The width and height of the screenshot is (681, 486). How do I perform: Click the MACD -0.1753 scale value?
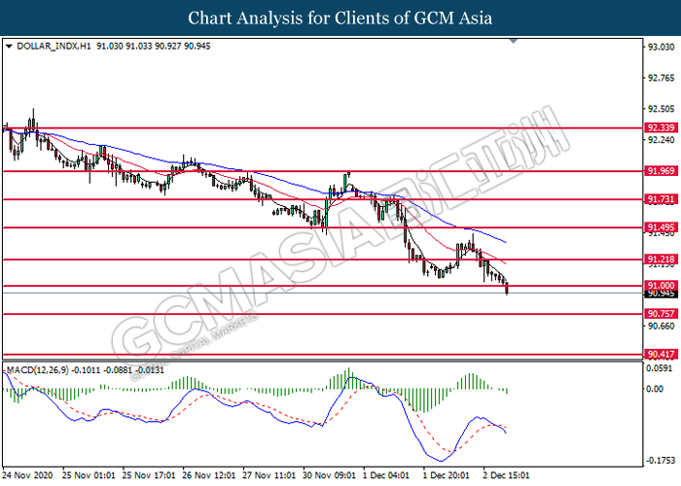point(660,461)
